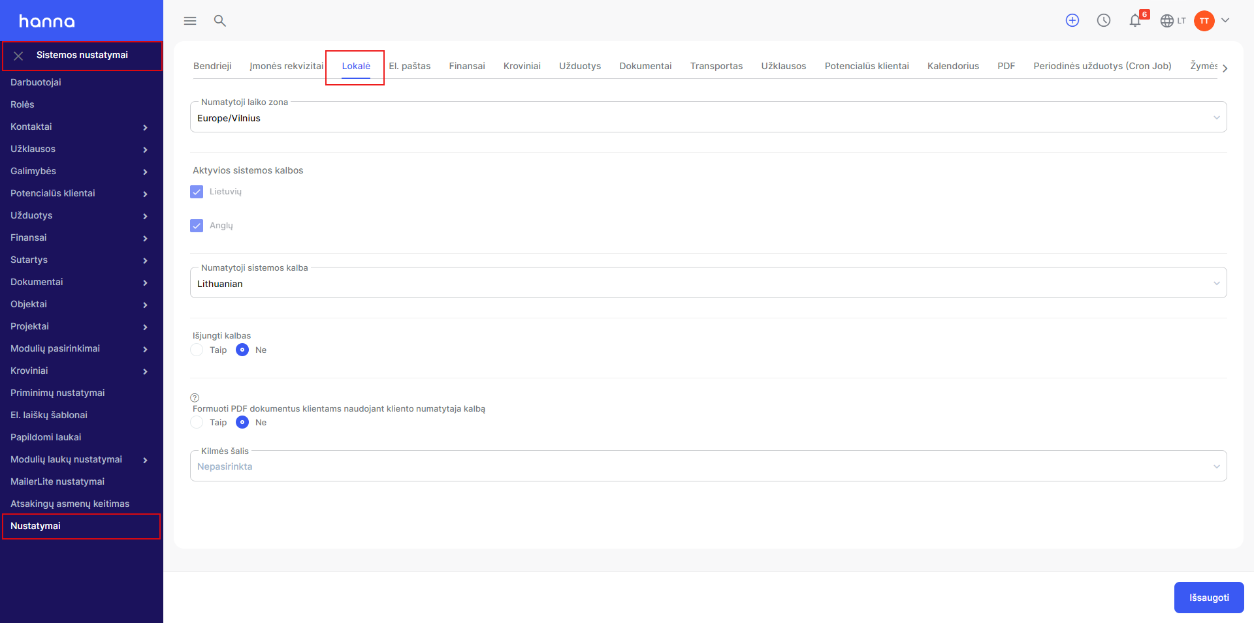Toggle the hamburger menu icon

(x=190, y=21)
